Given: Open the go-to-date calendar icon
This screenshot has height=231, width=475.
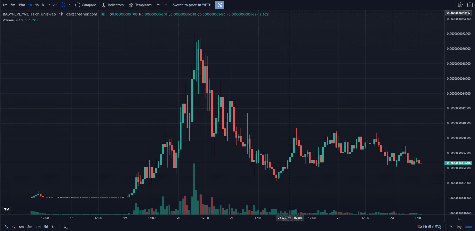Looking at the screenshot, I should (66, 227).
